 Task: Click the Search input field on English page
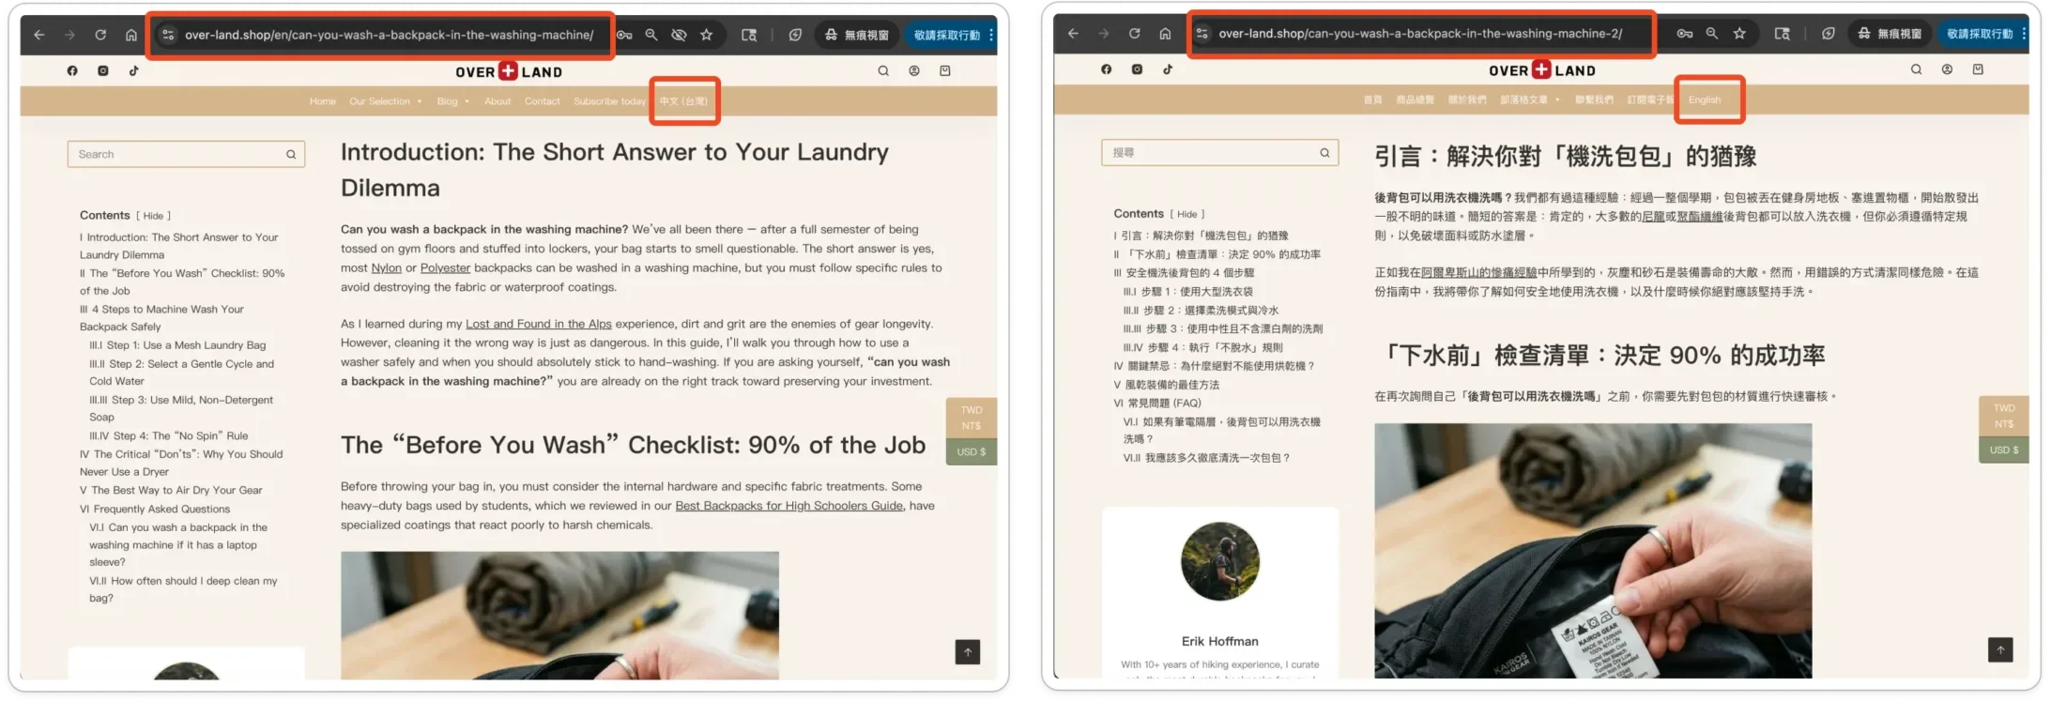click(186, 154)
